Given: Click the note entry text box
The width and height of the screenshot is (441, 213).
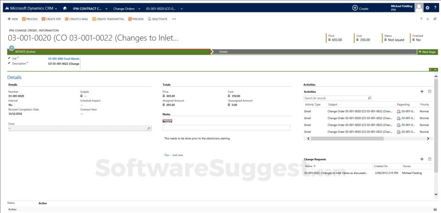Looking at the screenshot, I should pos(226,128).
